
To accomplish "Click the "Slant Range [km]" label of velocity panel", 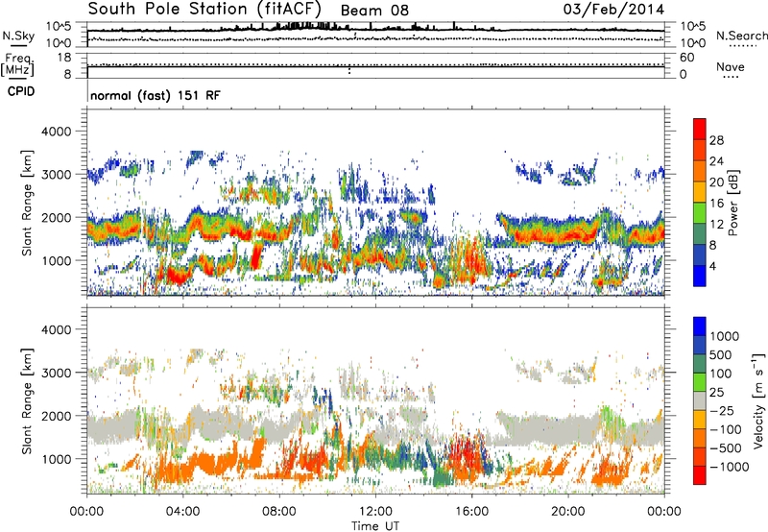I will pos(28,401).
